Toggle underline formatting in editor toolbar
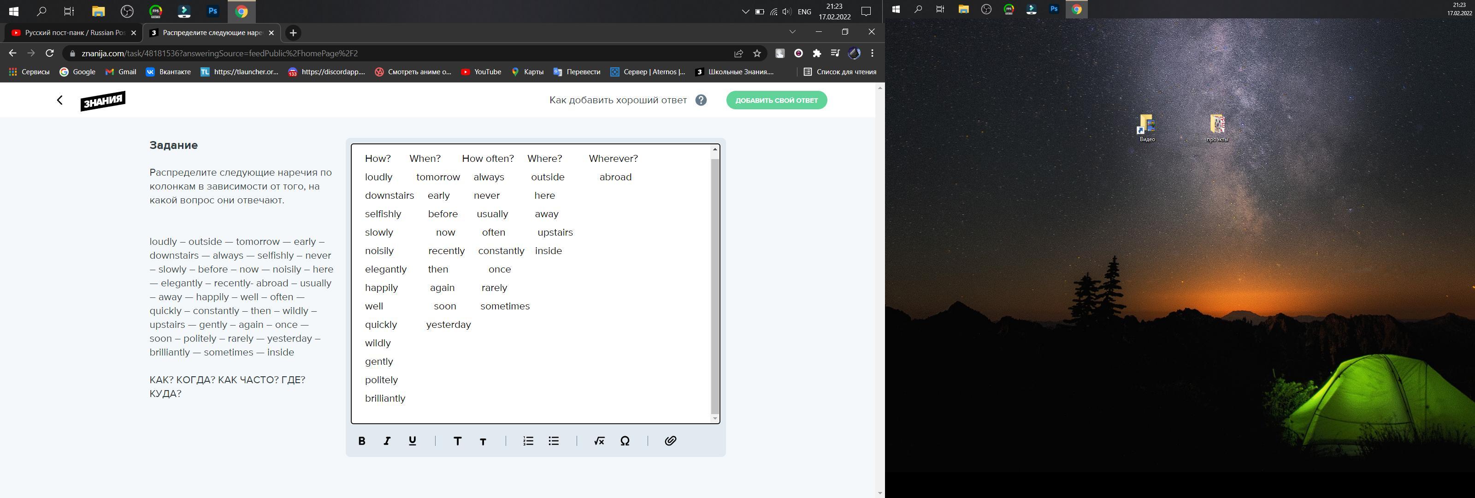 [412, 441]
